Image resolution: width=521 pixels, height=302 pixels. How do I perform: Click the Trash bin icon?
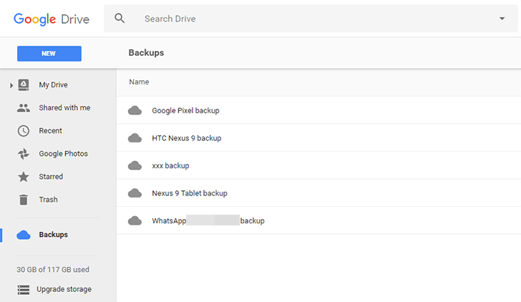click(x=24, y=200)
